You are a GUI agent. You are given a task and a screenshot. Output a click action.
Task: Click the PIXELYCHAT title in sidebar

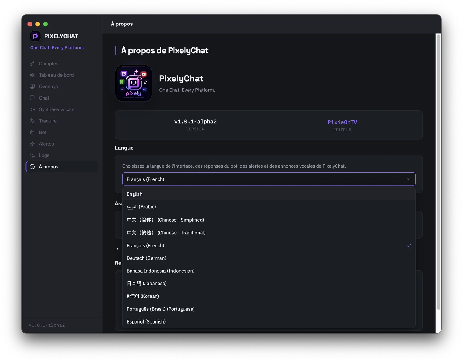(x=61, y=36)
